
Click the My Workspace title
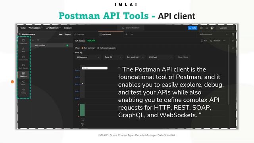[29, 35]
